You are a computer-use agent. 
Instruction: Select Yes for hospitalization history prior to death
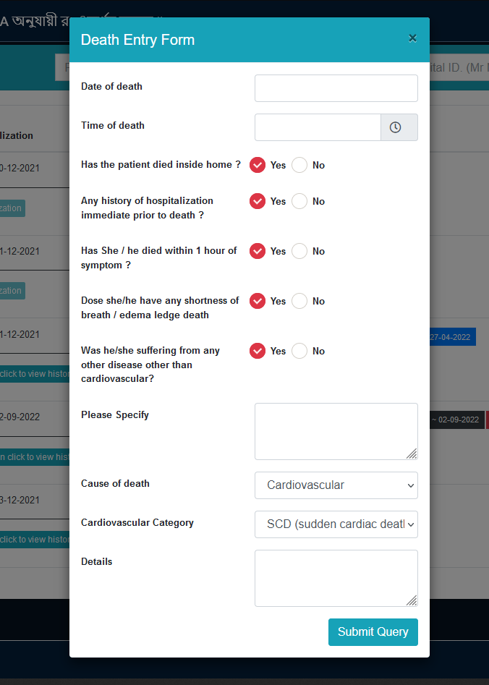tap(258, 201)
